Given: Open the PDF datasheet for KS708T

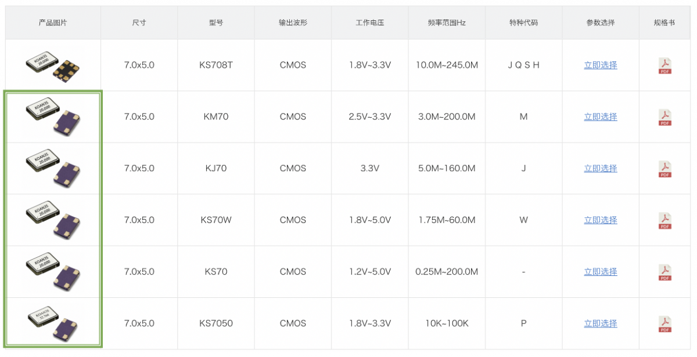Looking at the screenshot, I should tap(664, 65).
